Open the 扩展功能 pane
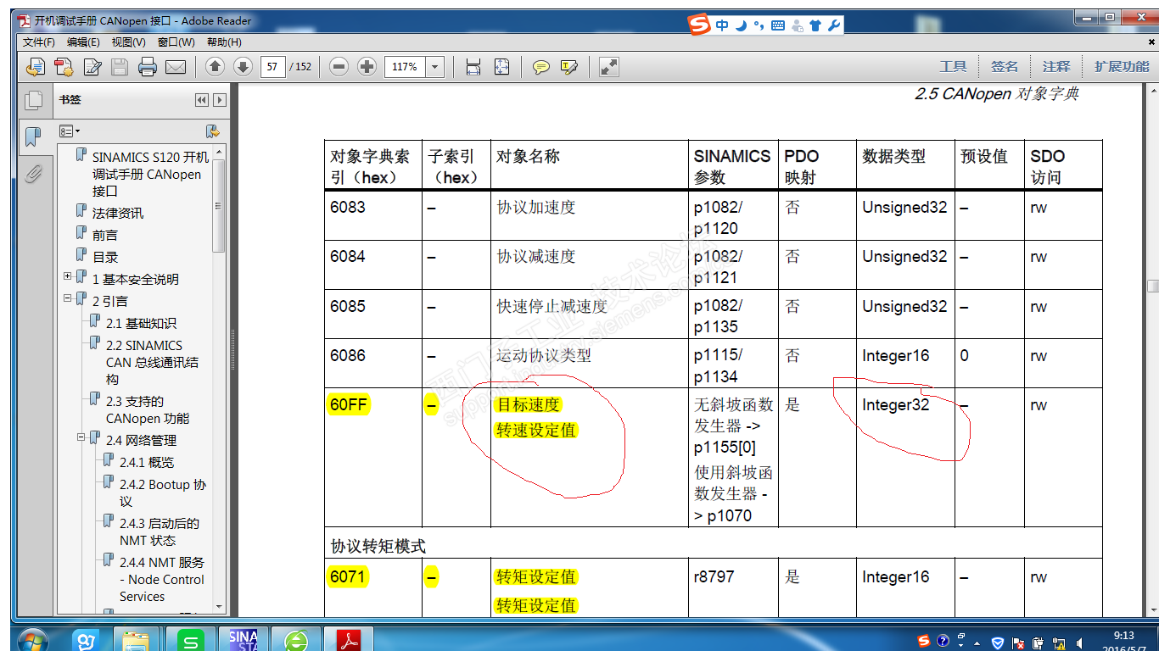The height and width of the screenshot is (651, 1159). point(1122,66)
